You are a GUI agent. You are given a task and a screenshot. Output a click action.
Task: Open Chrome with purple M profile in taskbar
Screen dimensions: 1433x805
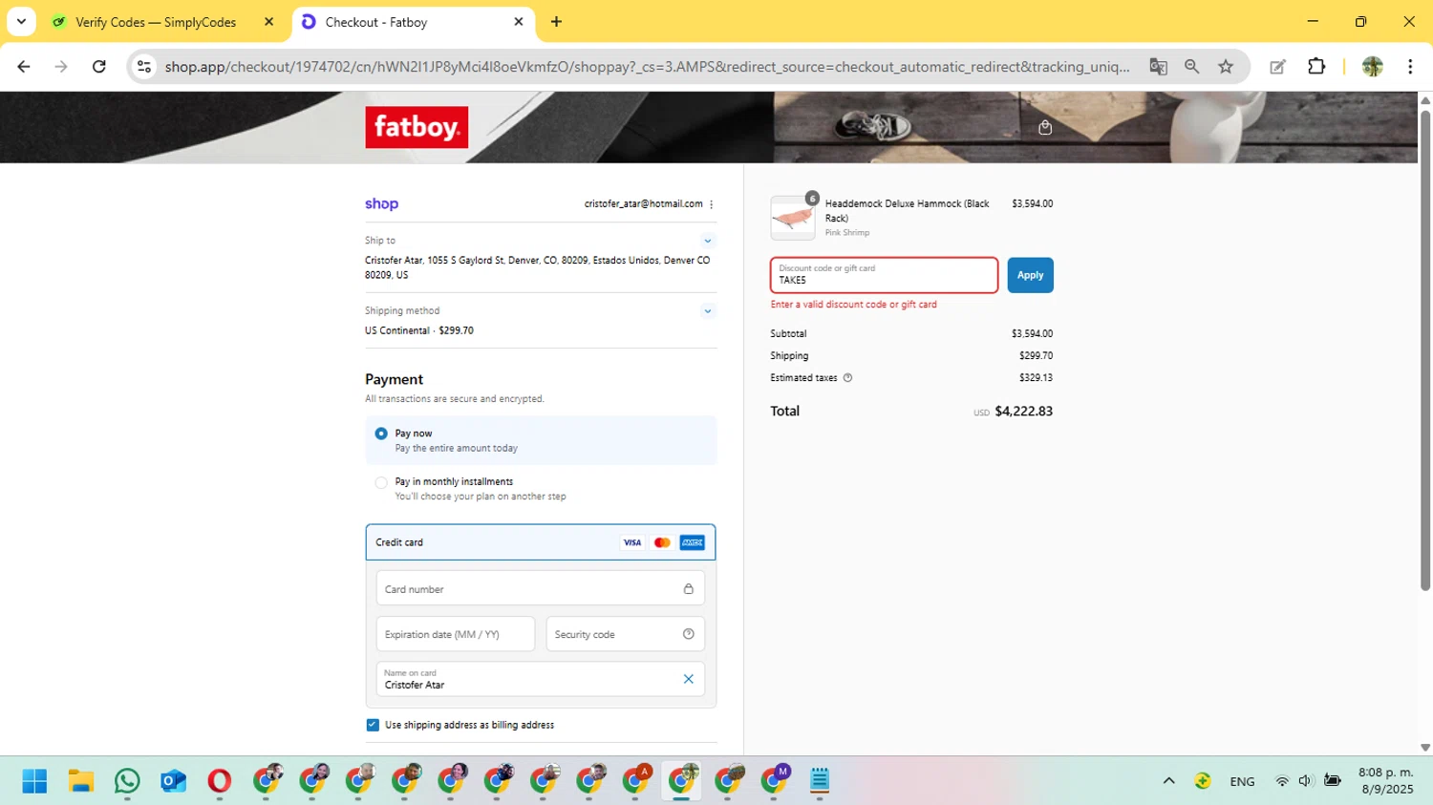click(x=775, y=780)
